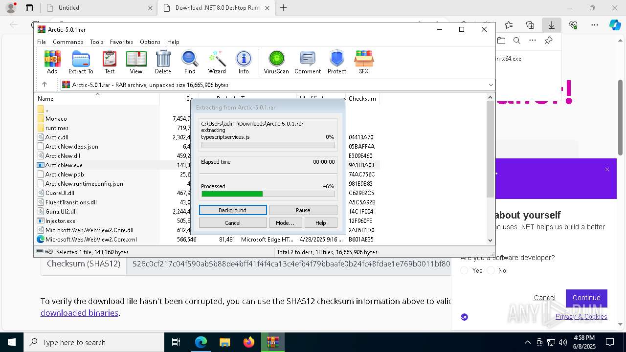Open the Mode... options
The image size is (626, 352).
click(x=285, y=222)
